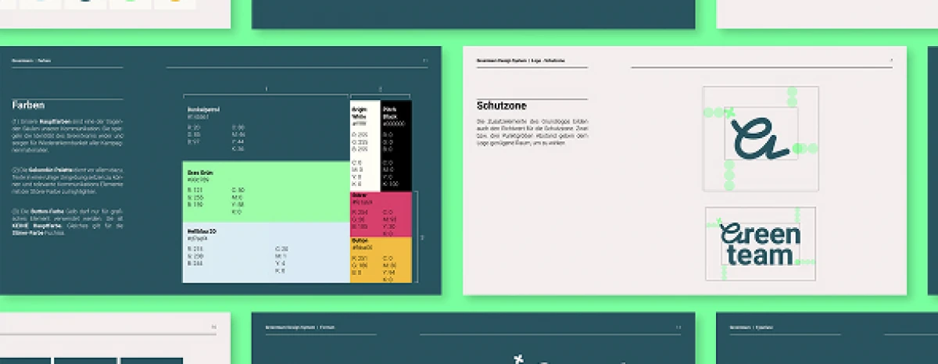Open the Schutzone slide thumbnail
The height and width of the screenshot is (364, 938).
[x=684, y=170]
